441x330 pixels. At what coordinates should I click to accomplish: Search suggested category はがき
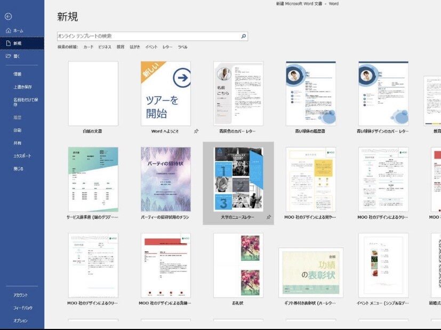[135, 47]
